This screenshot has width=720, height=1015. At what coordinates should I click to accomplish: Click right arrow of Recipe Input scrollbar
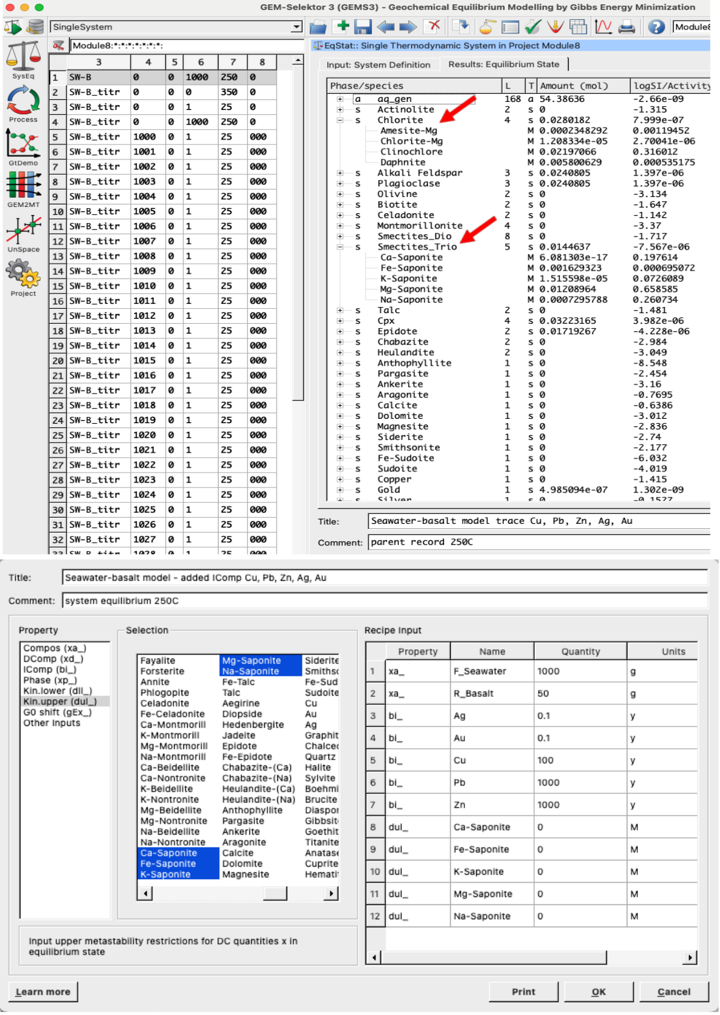pyautogui.click(x=691, y=958)
